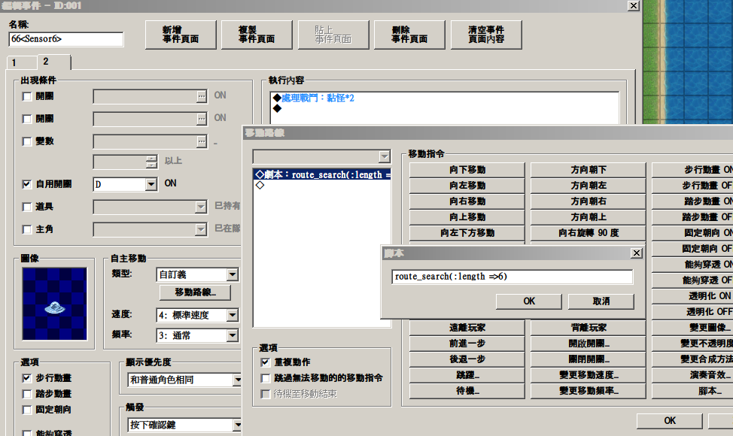This screenshot has height=436, width=733.
Task: Enable the 道具 condition checkbox
Action: (26, 207)
